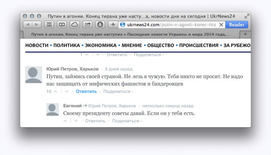Screen dimensions: 271x155
Task: Click Ответить under Евгений's reply
Action: (95, 121)
